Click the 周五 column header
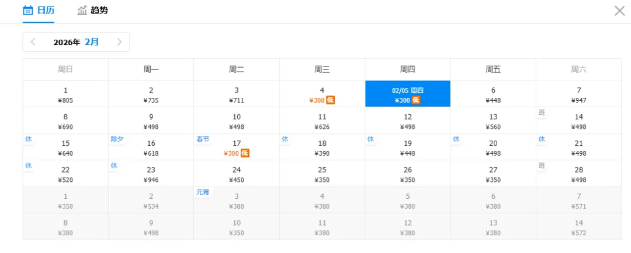The image size is (631, 253). pyautogui.click(x=493, y=69)
